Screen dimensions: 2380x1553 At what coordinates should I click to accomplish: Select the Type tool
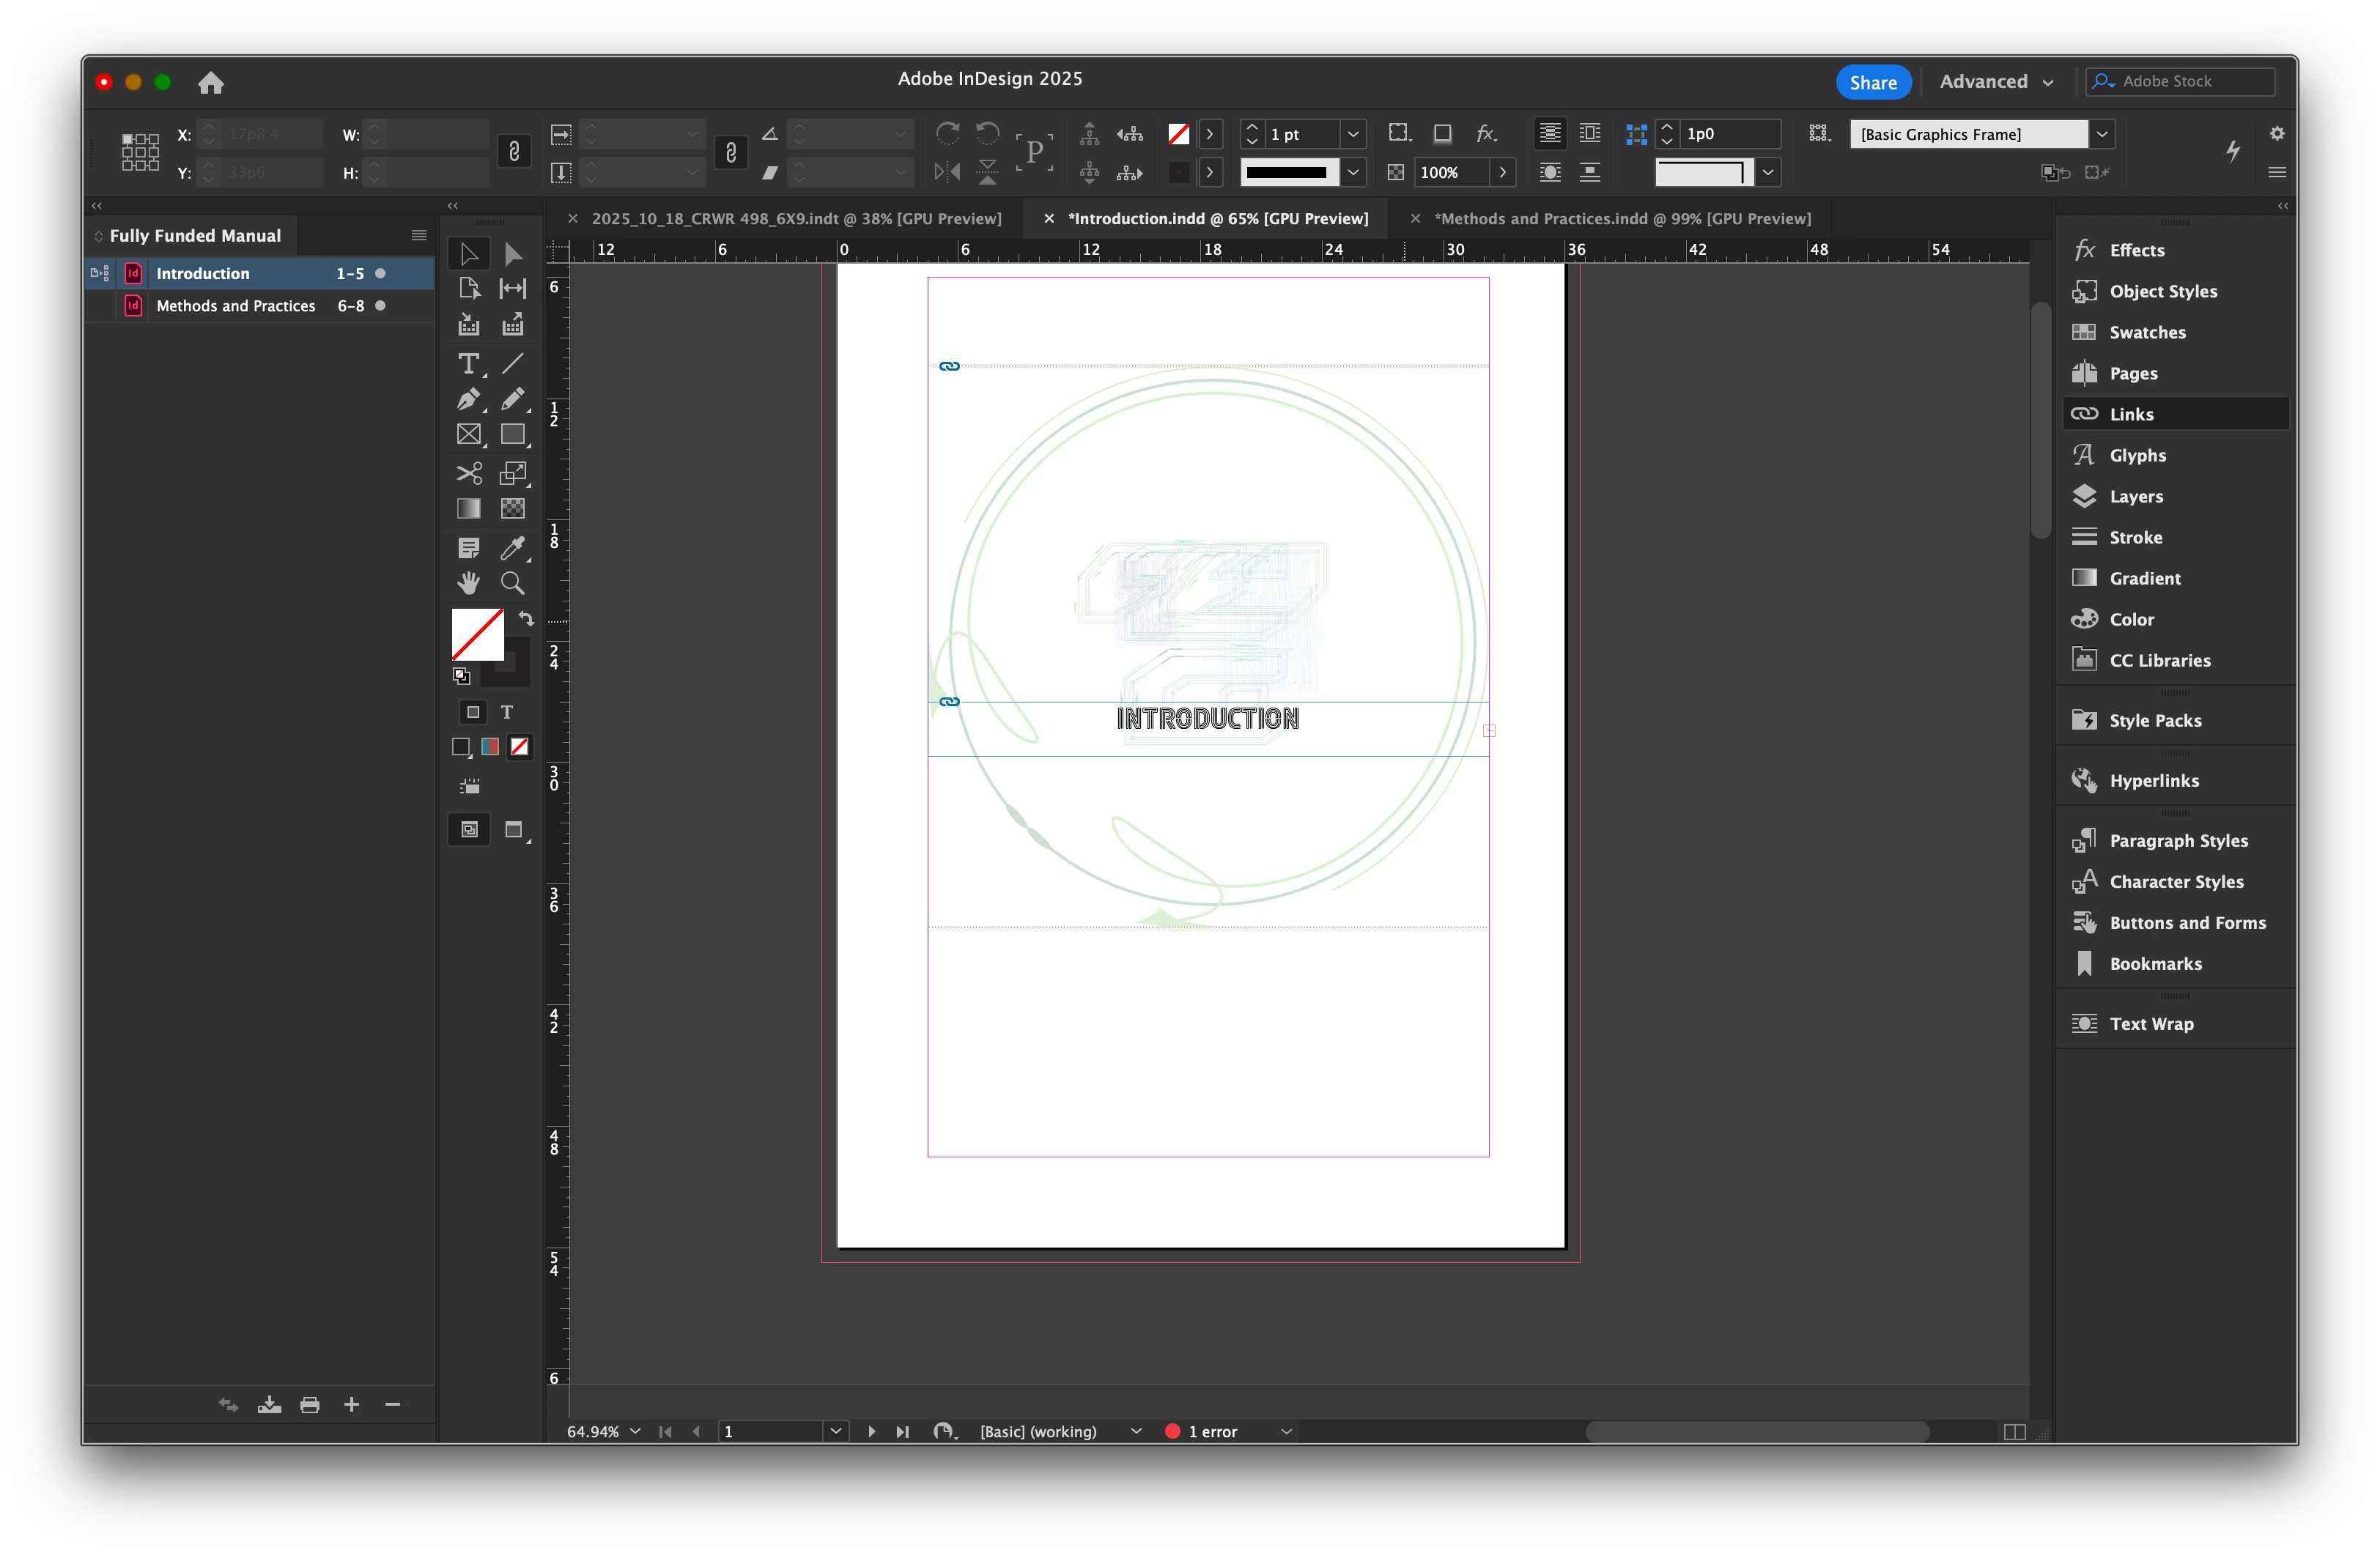(x=468, y=364)
